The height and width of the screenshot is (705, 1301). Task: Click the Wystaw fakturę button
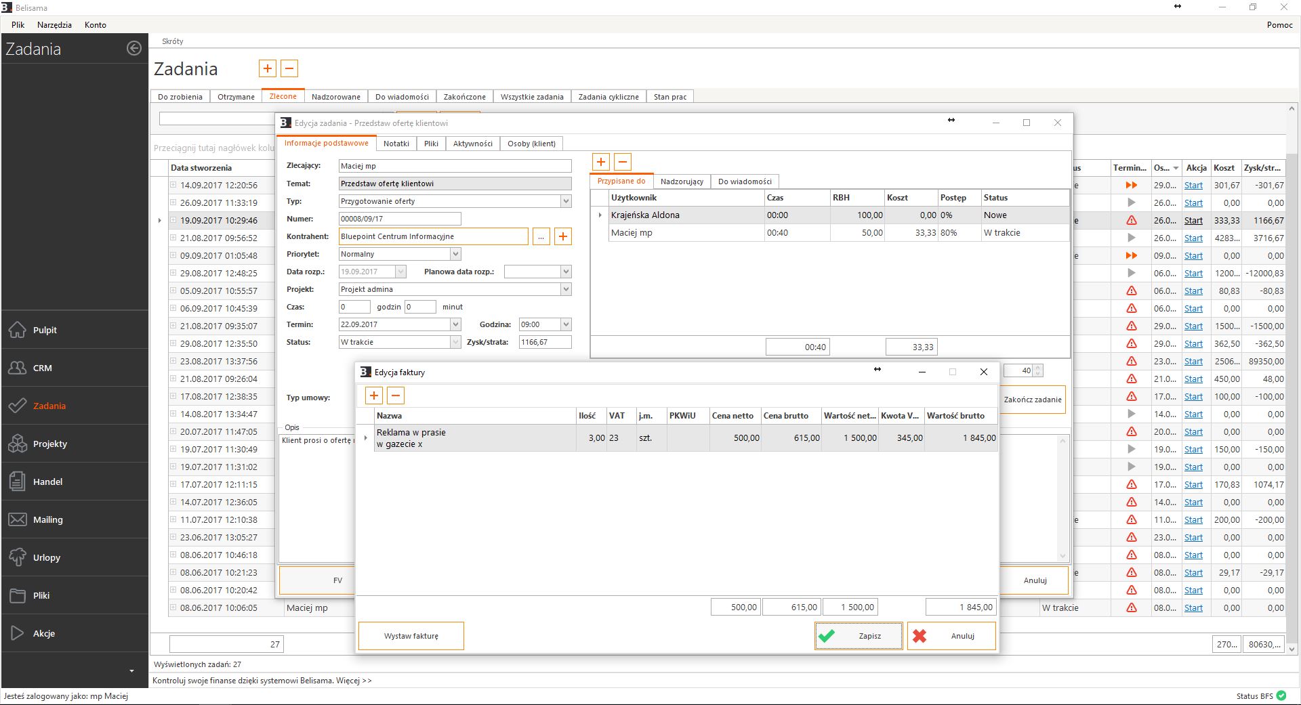[411, 636]
